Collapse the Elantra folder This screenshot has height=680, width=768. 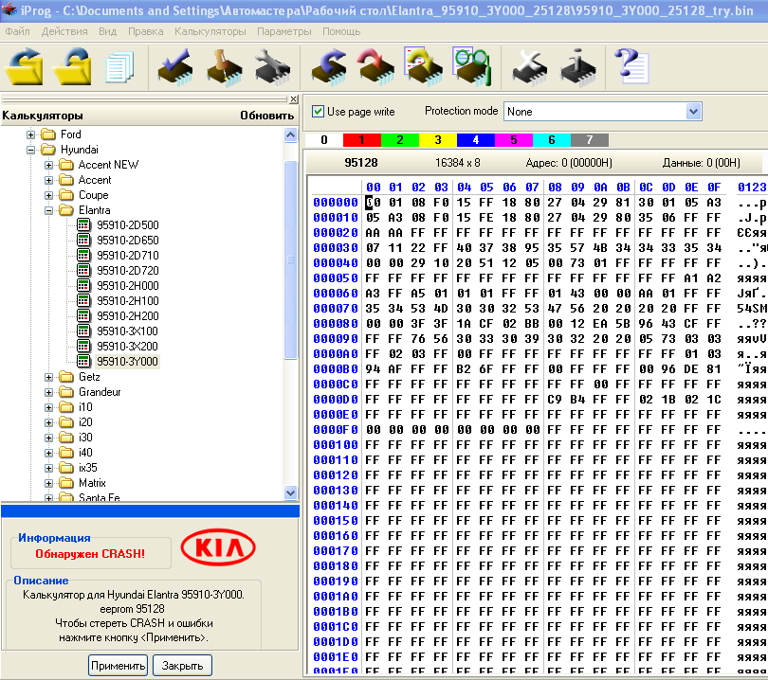tap(49, 210)
